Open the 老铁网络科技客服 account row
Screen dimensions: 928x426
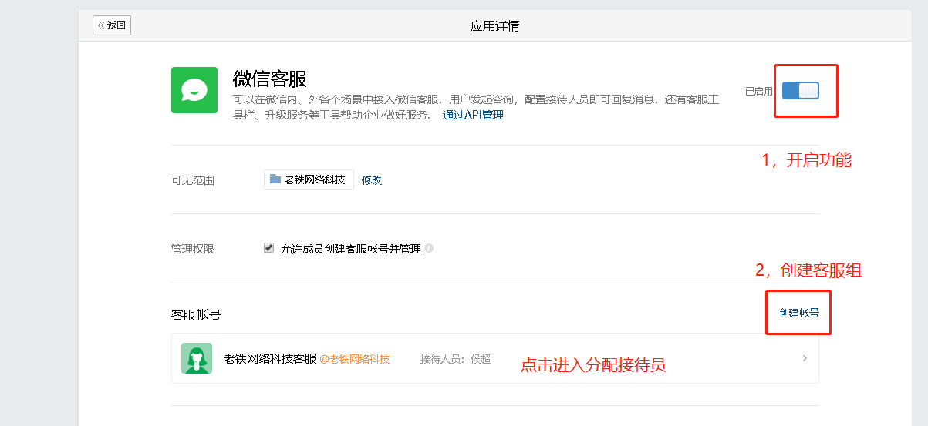494,358
